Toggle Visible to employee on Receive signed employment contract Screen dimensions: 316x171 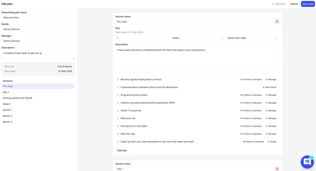click(x=251, y=80)
